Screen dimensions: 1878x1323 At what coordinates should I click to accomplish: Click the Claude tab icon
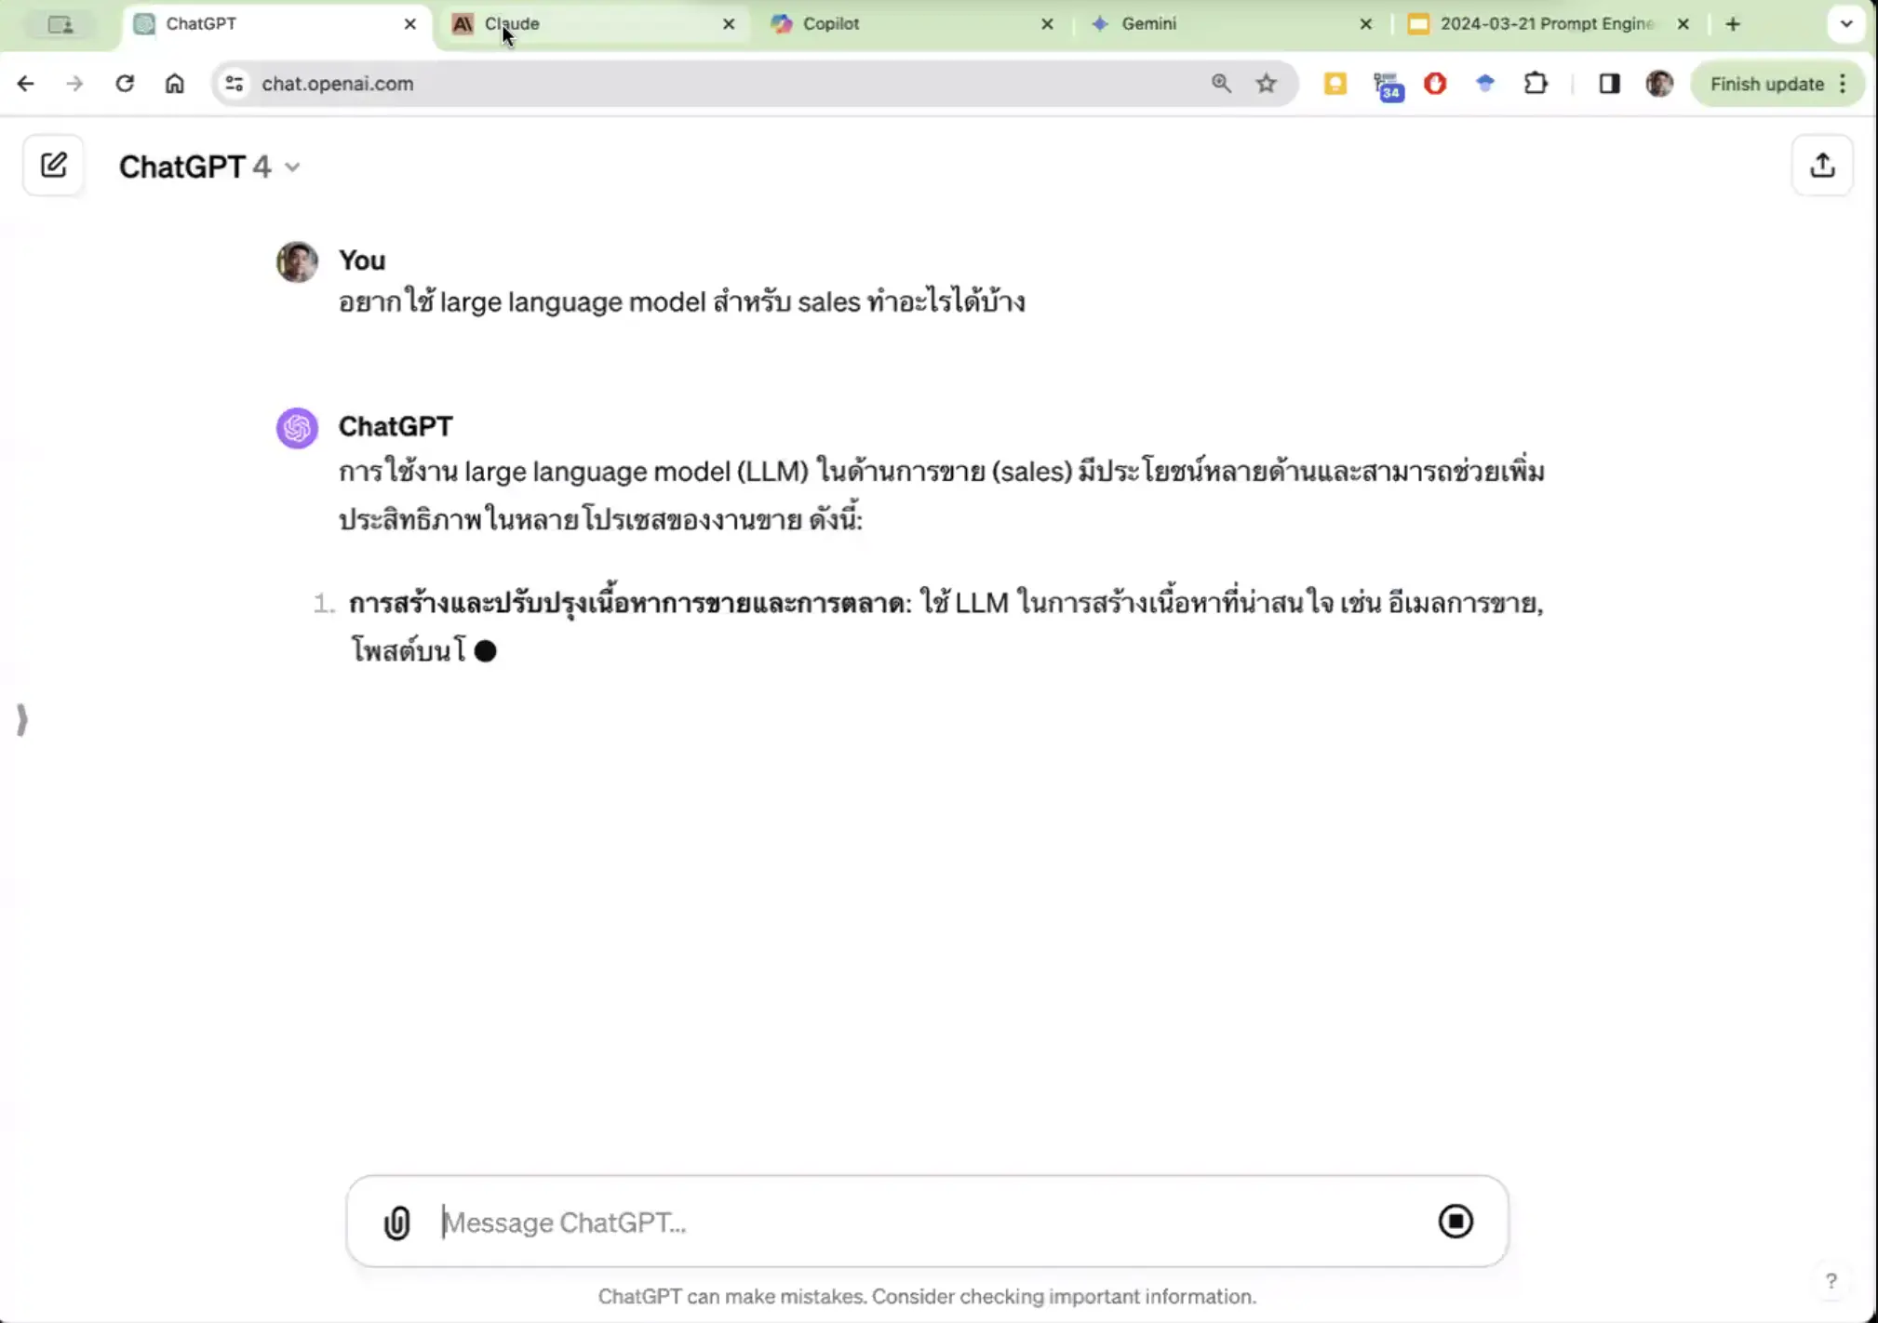click(x=462, y=23)
